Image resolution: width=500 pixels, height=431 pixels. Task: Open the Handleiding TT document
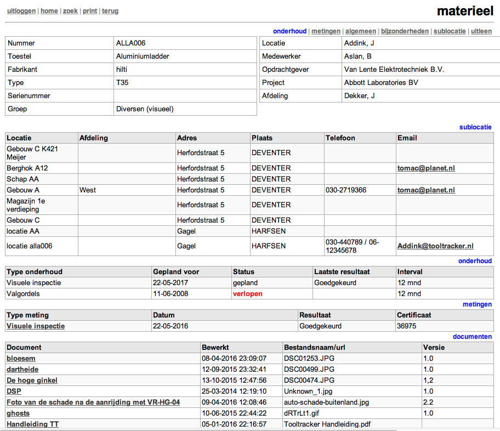tap(32, 424)
